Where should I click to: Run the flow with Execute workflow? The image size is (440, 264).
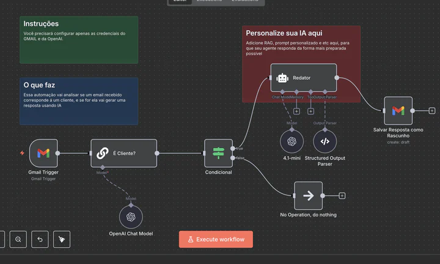pos(216,240)
